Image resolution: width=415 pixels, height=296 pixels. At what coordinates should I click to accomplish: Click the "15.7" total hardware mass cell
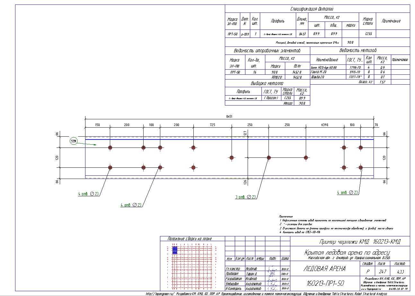tap(383, 82)
